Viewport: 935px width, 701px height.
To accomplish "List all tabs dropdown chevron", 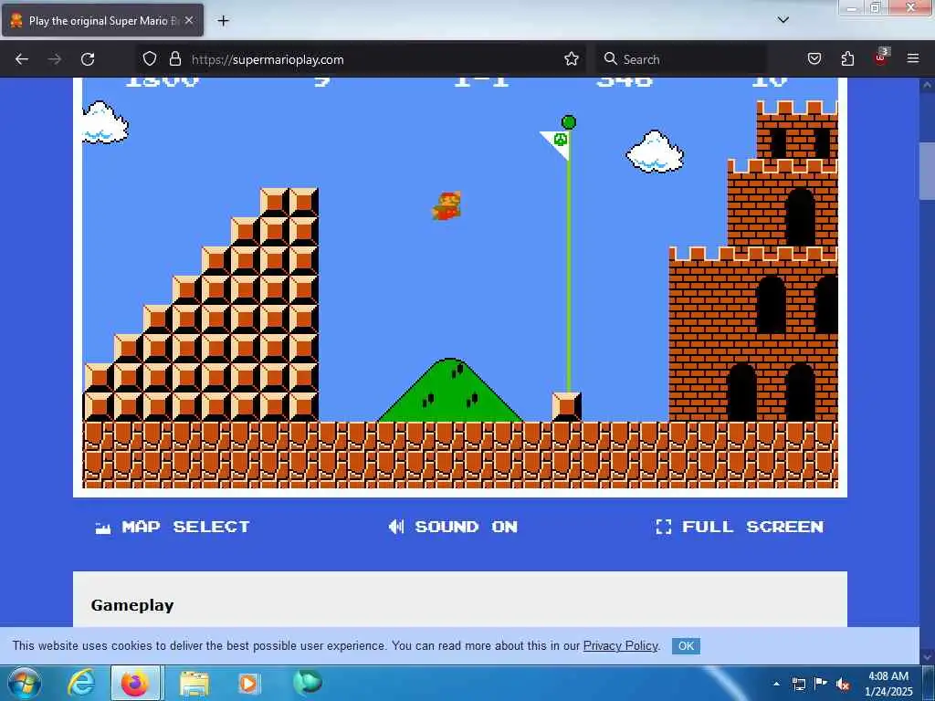I will coord(783,20).
